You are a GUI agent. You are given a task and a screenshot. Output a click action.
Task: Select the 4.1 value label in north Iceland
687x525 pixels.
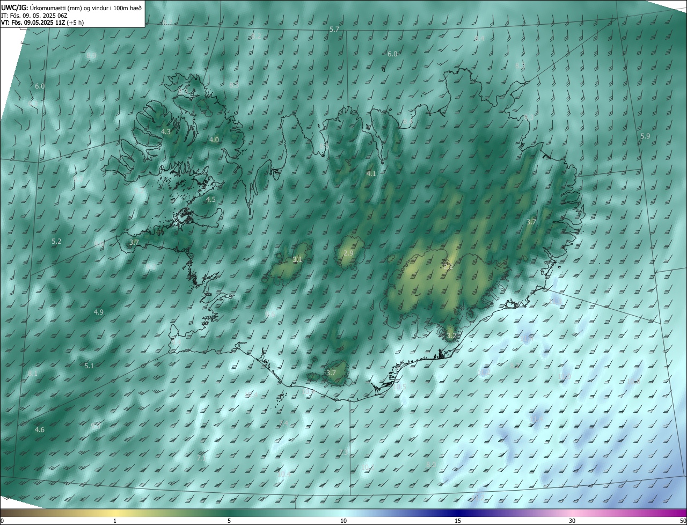371,174
